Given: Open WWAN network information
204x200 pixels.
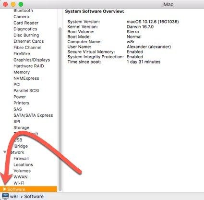Looking at the screenshot, I should point(21,177).
